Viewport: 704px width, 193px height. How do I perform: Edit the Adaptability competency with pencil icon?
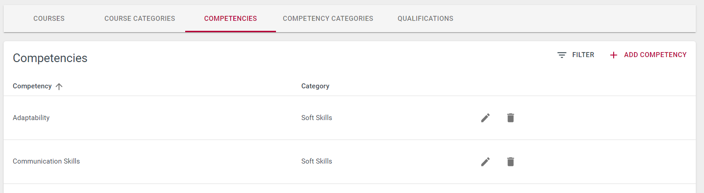(486, 118)
